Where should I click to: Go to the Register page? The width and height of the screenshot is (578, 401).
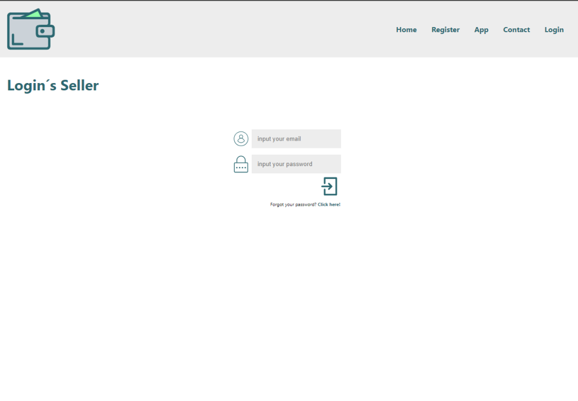pyautogui.click(x=445, y=30)
